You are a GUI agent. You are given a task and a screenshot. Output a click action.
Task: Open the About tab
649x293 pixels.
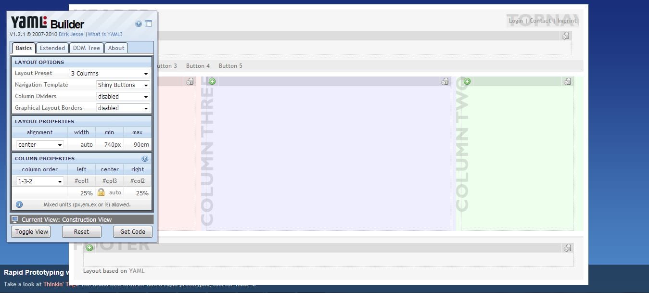[x=116, y=48]
